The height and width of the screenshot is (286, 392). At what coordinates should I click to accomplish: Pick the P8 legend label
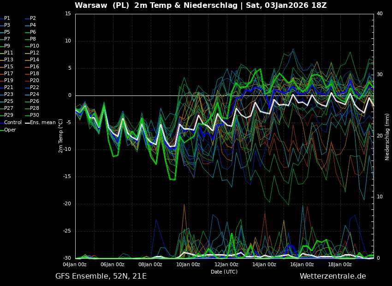tap(33, 39)
